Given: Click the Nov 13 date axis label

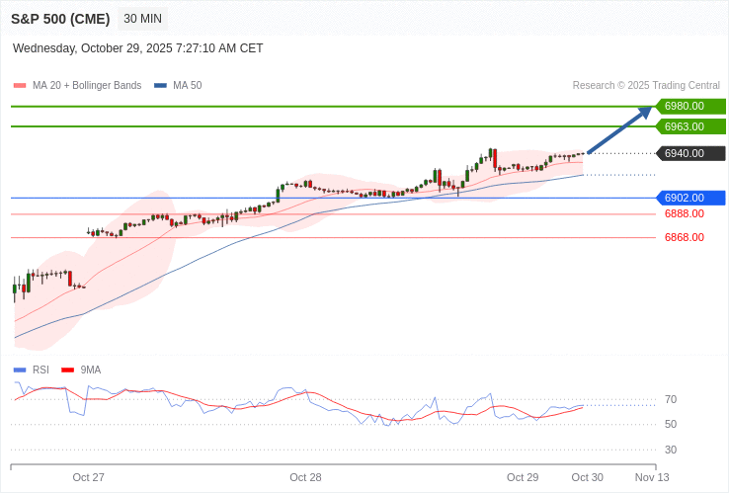Looking at the screenshot, I should coord(651,477).
